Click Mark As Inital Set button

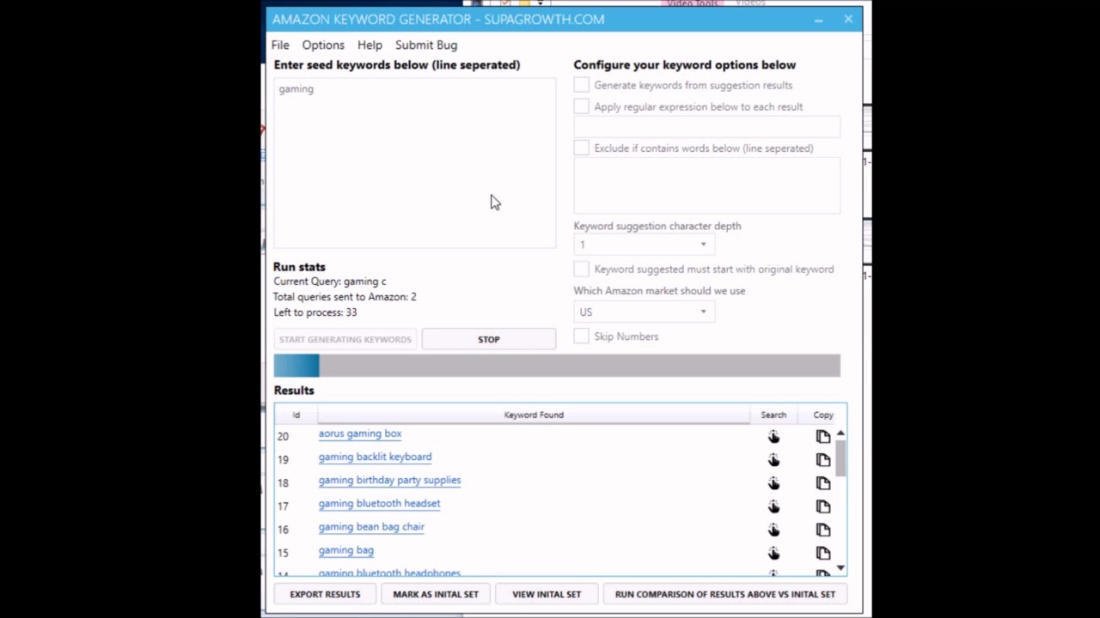436,594
